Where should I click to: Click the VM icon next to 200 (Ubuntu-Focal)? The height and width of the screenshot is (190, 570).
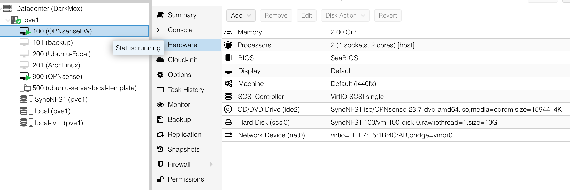tap(24, 54)
